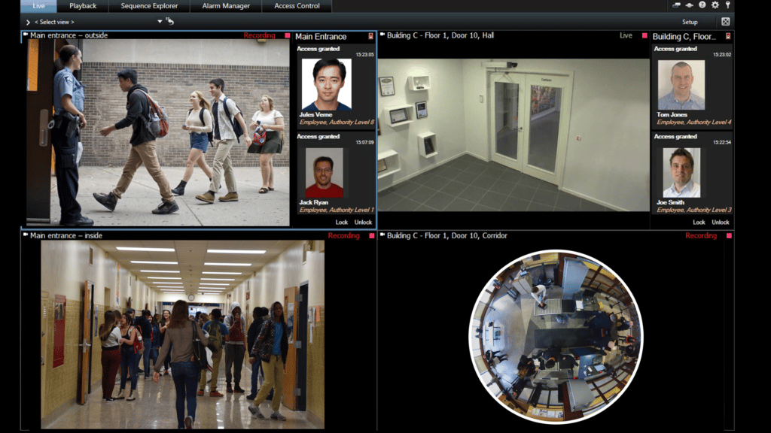This screenshot has height=433, width=771.
Task: Open the Alarm Manager tab
Action: tap(225, 6)
